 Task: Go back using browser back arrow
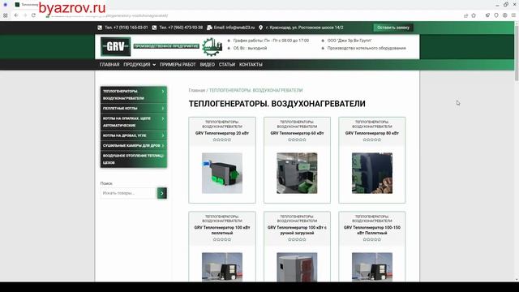16,15
